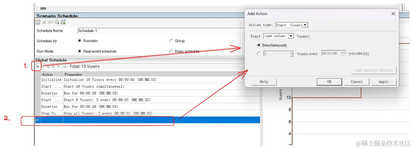This screenshot has width=413, height=149.
Task: Click the Add Another Action button
Action: (374, 70)
